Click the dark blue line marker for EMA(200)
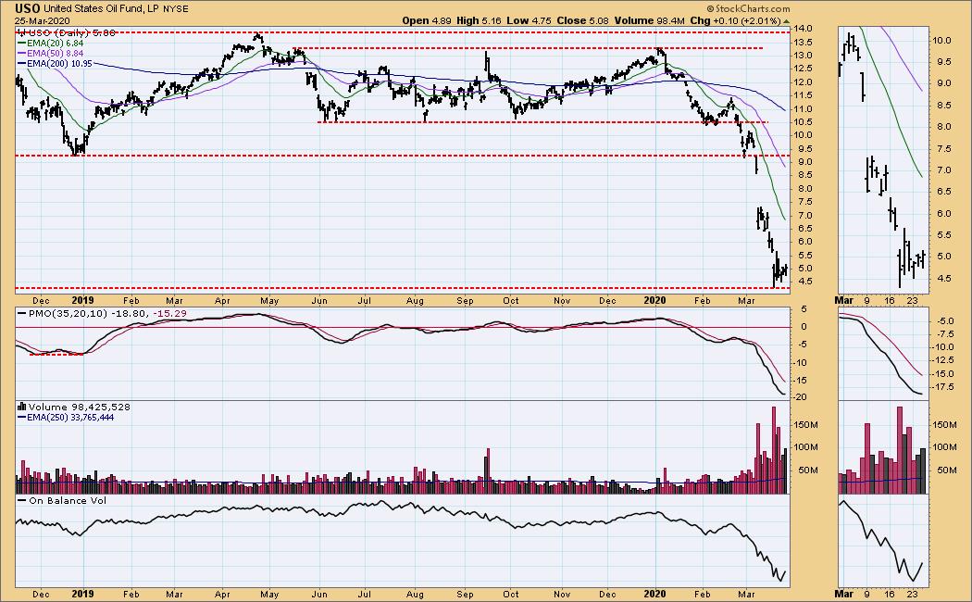The height and width of the screenshot is (602, 972). click(21, 64)
